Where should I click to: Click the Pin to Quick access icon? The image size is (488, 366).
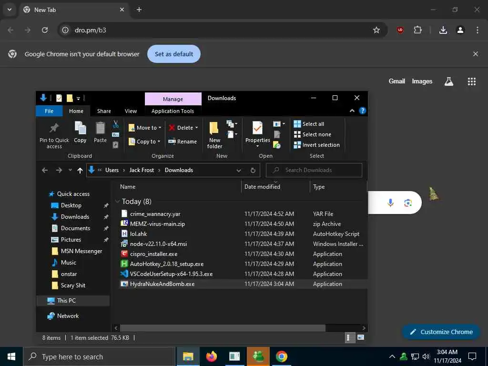point(54,128)
